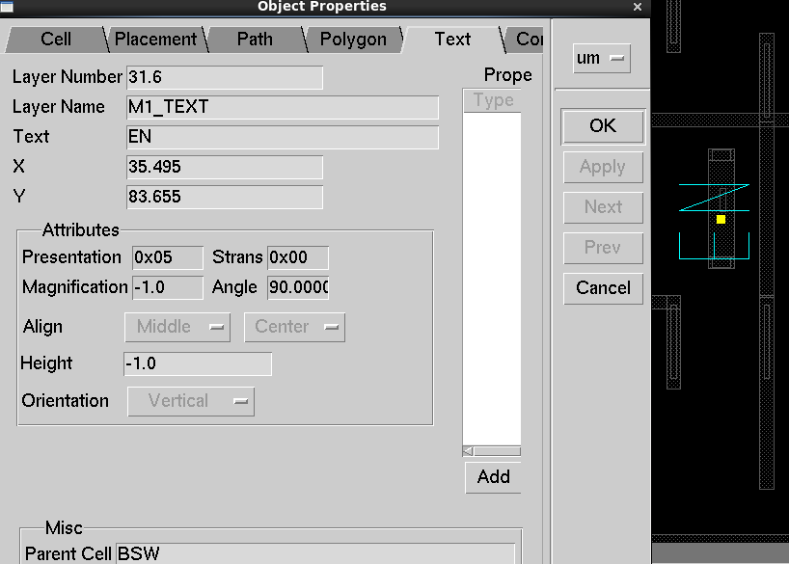Click the Layer Number field
This screenshot has width=789, height=564.
(x=224, y=77)
